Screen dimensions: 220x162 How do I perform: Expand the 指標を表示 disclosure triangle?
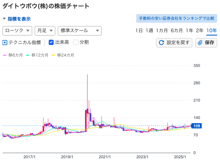5,19
